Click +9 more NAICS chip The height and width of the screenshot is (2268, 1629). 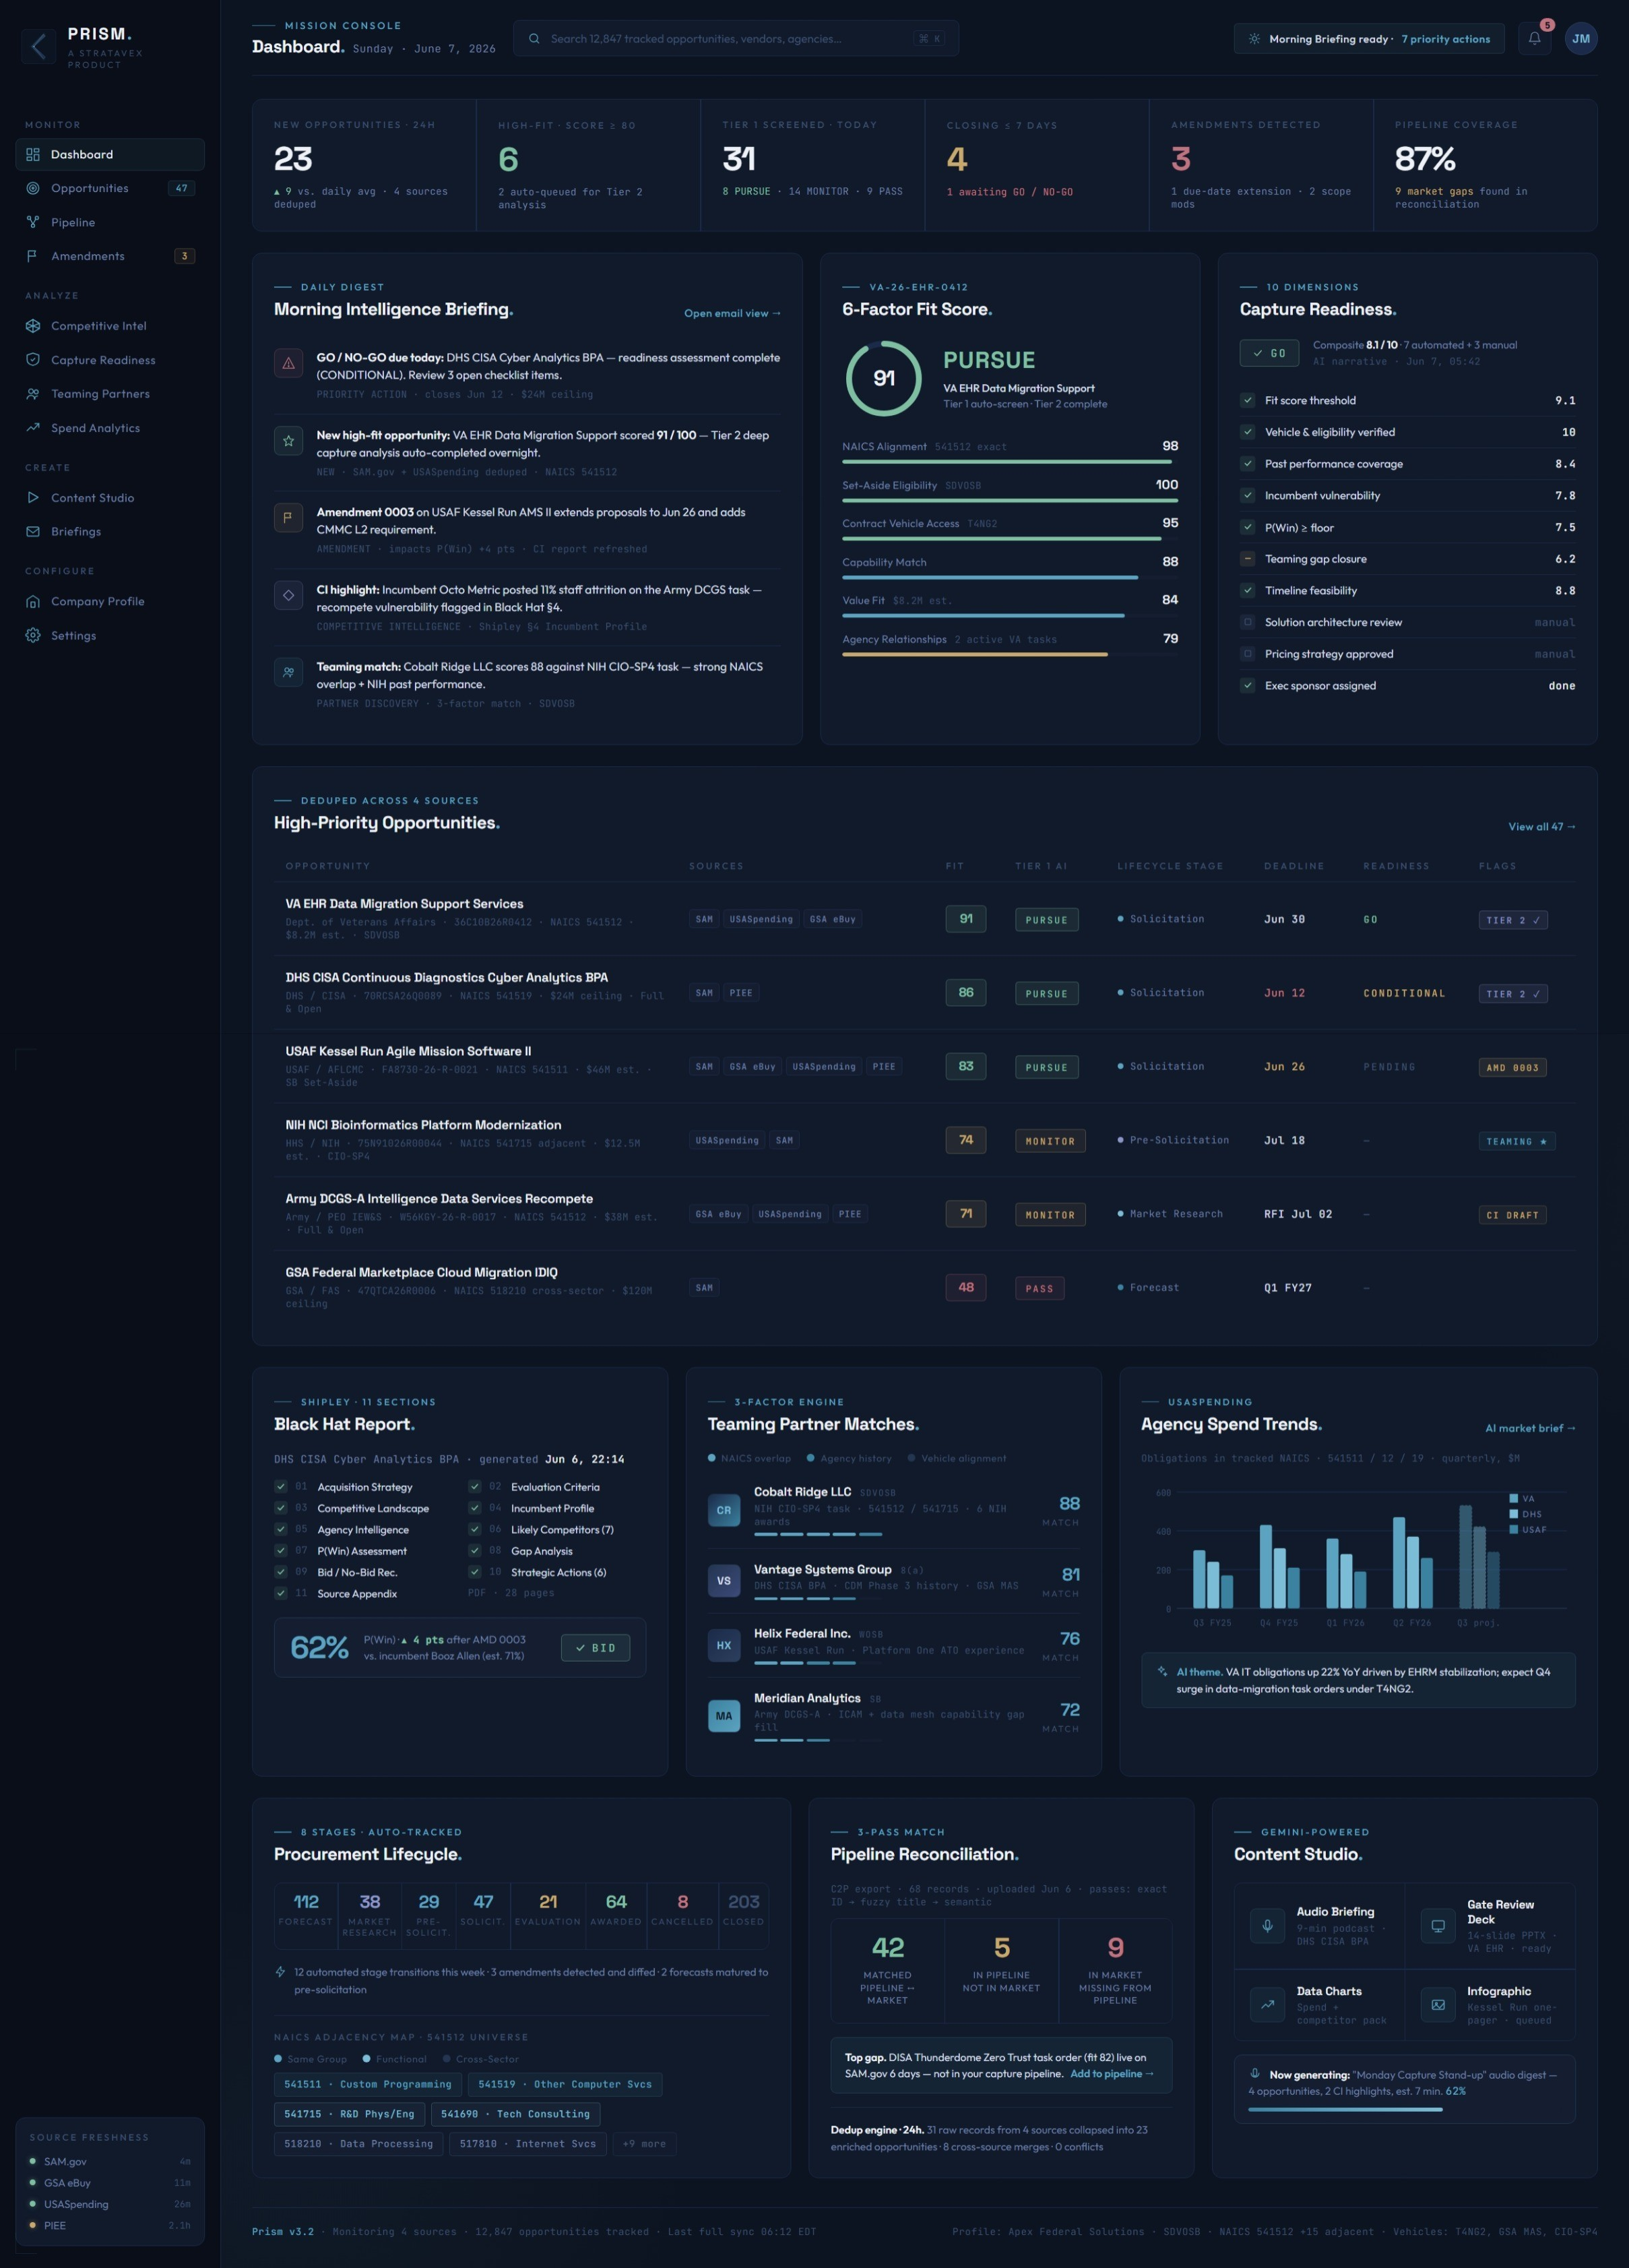[x=644, y=2143]
